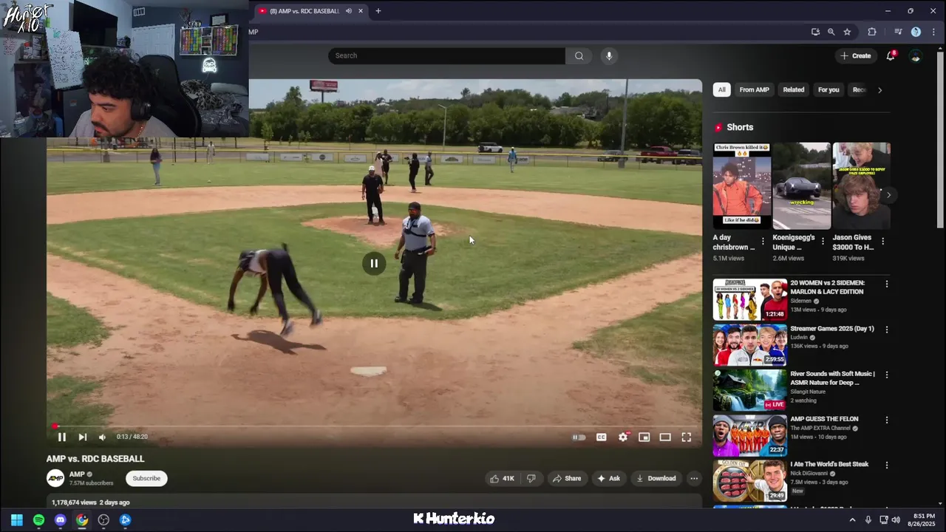The width and height of the screenshot is (946, 532).
Task: Pause the video using the player bar button
Action: pyautogui.click(x=62, y=437)
